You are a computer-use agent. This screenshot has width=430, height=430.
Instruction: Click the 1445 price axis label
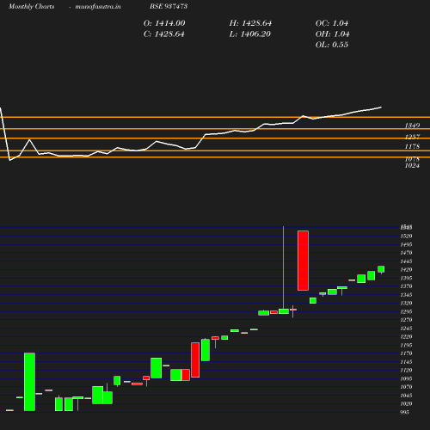click(x=407, y=261)
